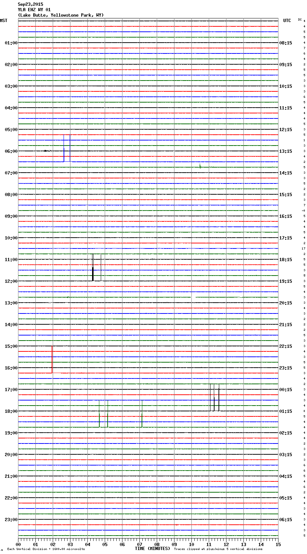Image resolution: width=307 pixels, height=554 pixels.
Task: Click the bottom minute-axis tick label '00'
Action: 18,545
